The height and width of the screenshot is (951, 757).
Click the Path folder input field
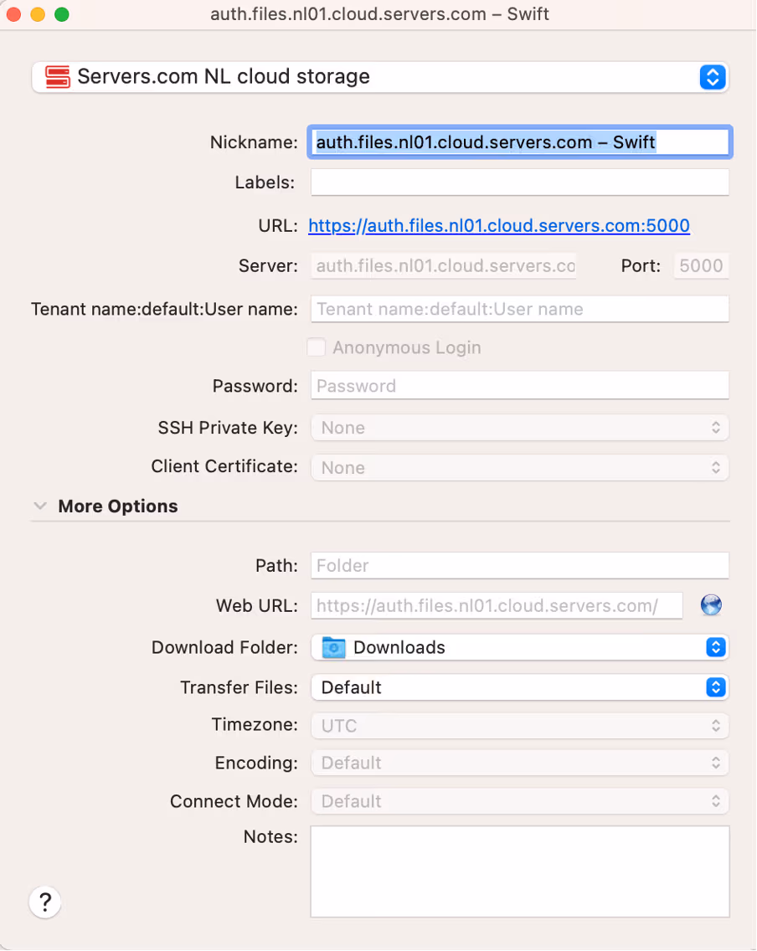(x=520, y=565)
